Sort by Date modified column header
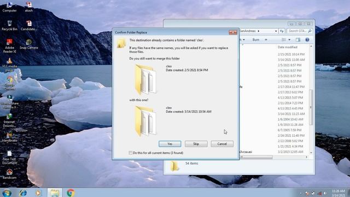This screenshot has height=197, width=350. click(288, 47)
